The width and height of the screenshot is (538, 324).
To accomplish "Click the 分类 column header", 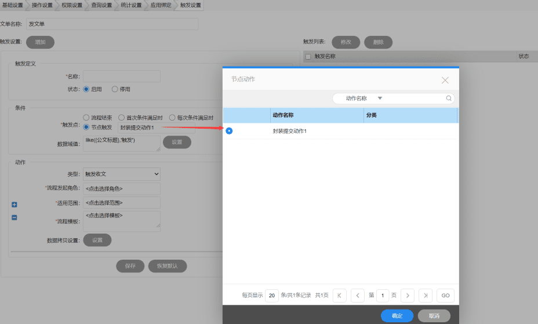I will pyautogui.click(x=410, y=115).
